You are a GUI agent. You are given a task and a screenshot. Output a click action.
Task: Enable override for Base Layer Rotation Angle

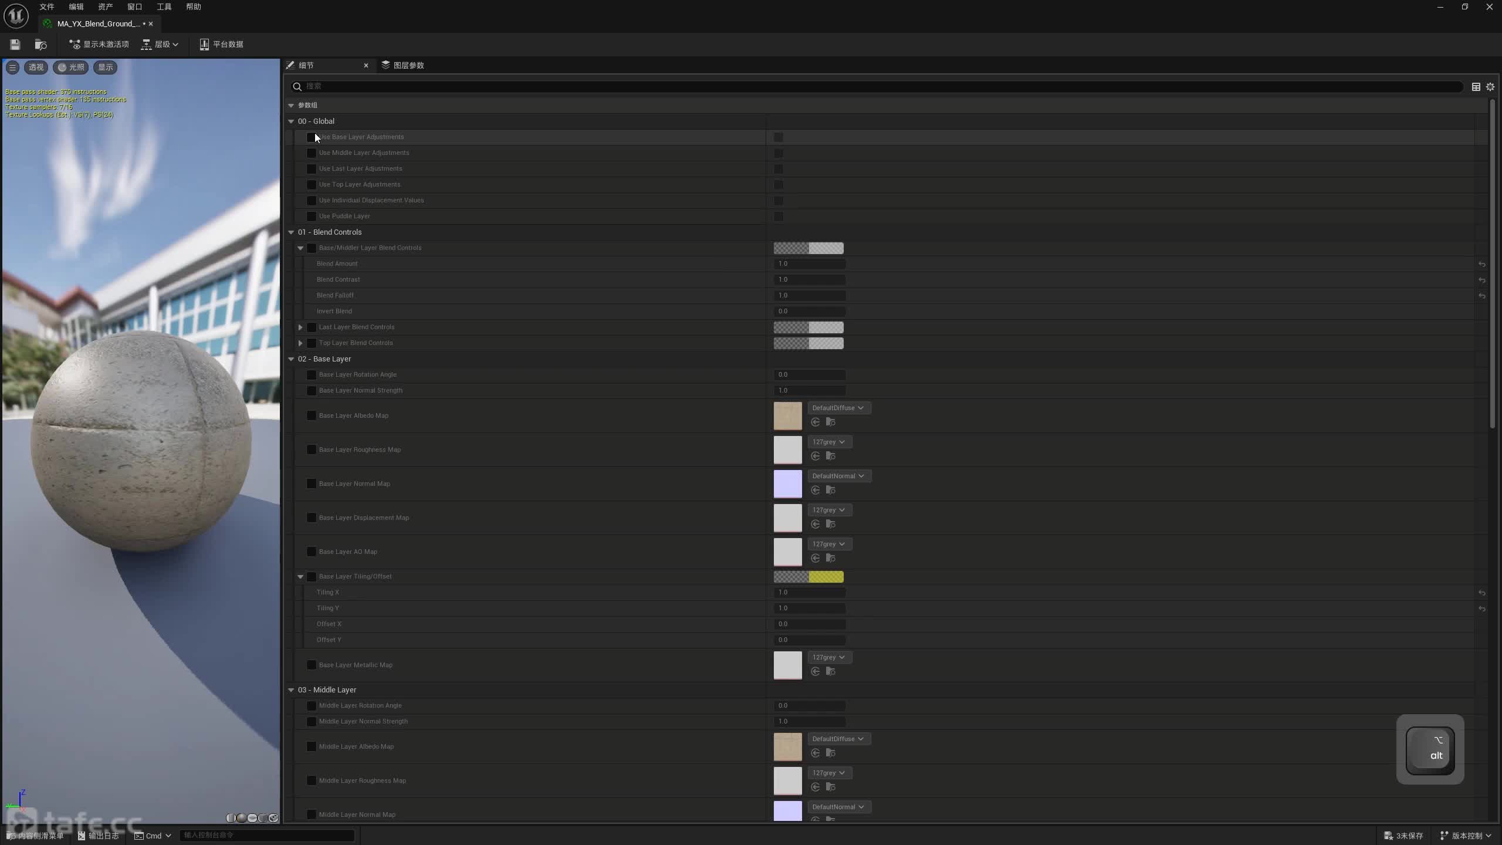coord(312,375)
